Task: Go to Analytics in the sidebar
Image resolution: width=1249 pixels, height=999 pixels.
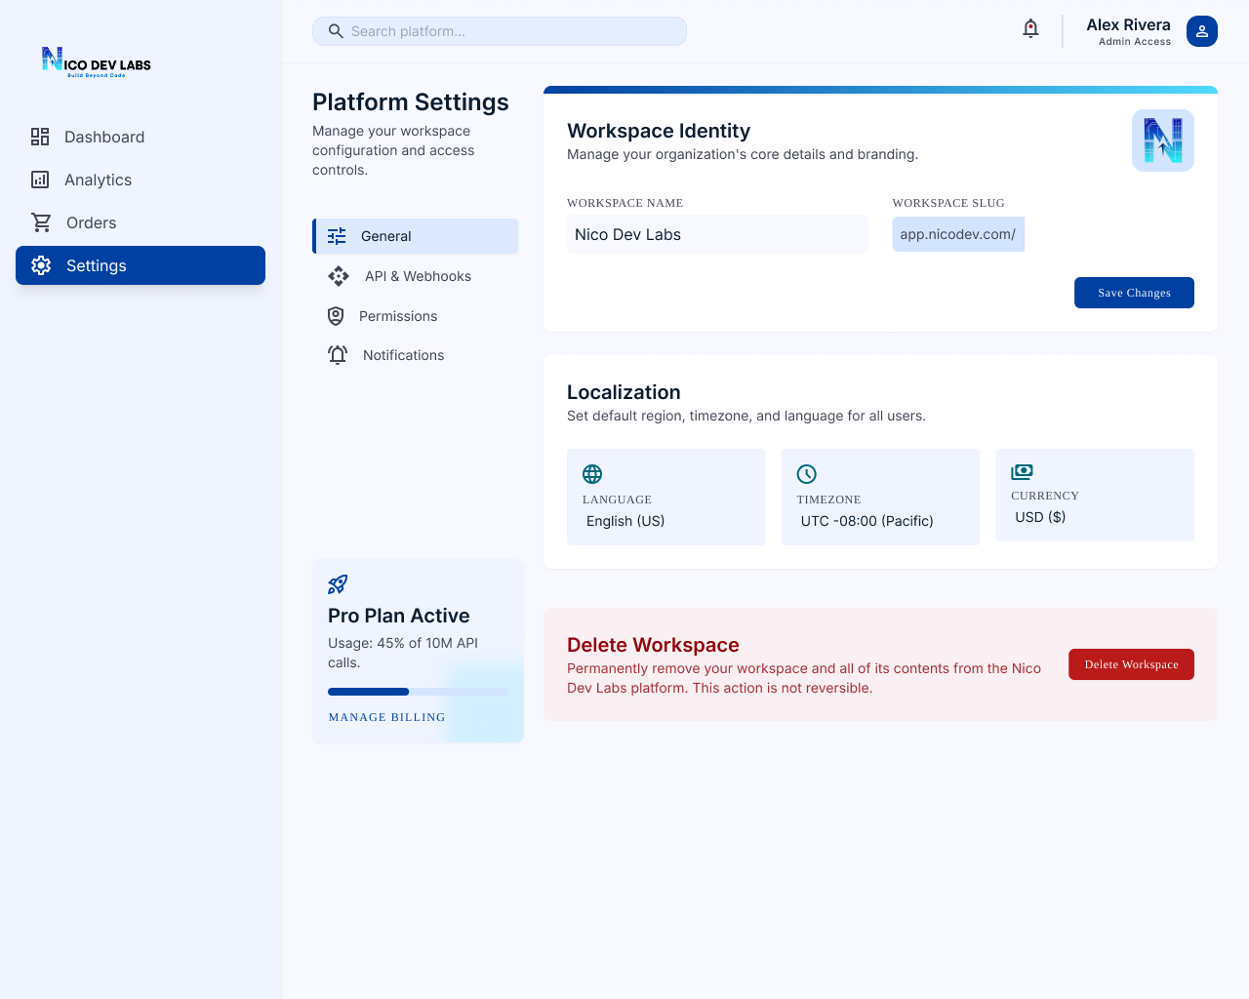Action: pyautogui.click(x=141, y=180)
